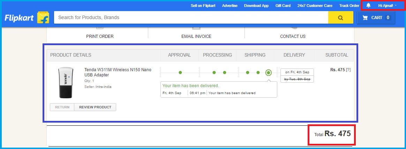
Task: Click the SHIPPING column header
Action: point(255,55)
